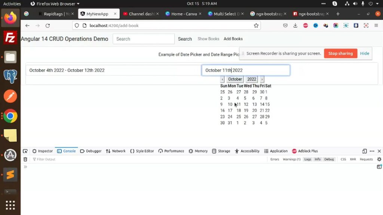Launch Files manager from dock
Viewport: 383px width, 215px height.
click(x=10, y=57)
